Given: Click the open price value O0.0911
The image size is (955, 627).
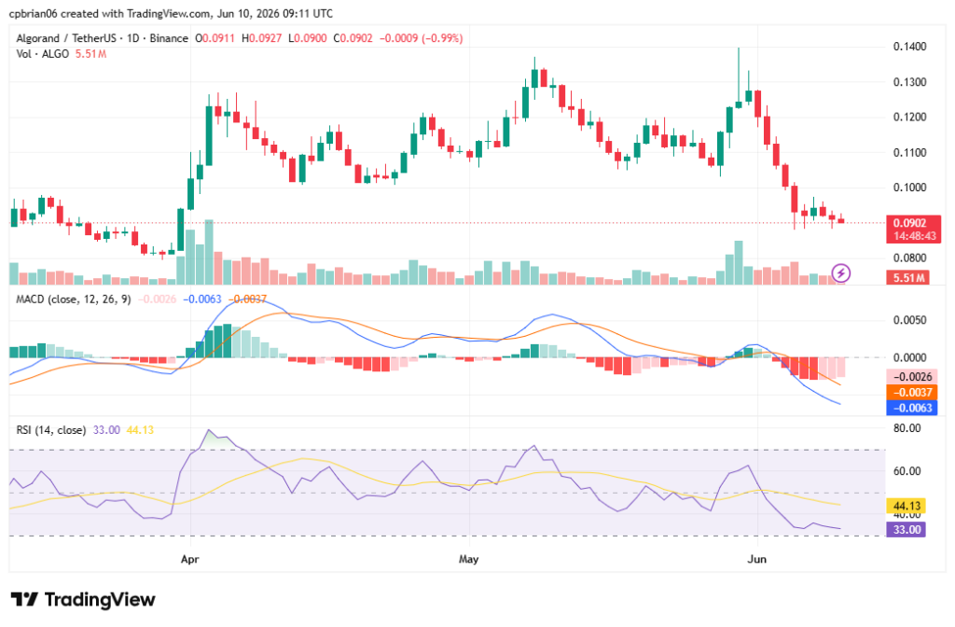Looking at the screenshot, I should coord(215,38).
